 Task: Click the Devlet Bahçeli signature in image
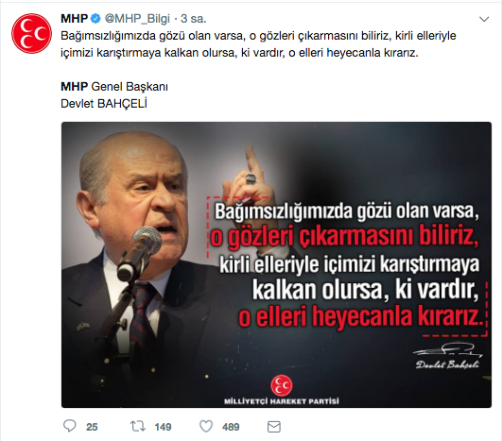[447, 356]
